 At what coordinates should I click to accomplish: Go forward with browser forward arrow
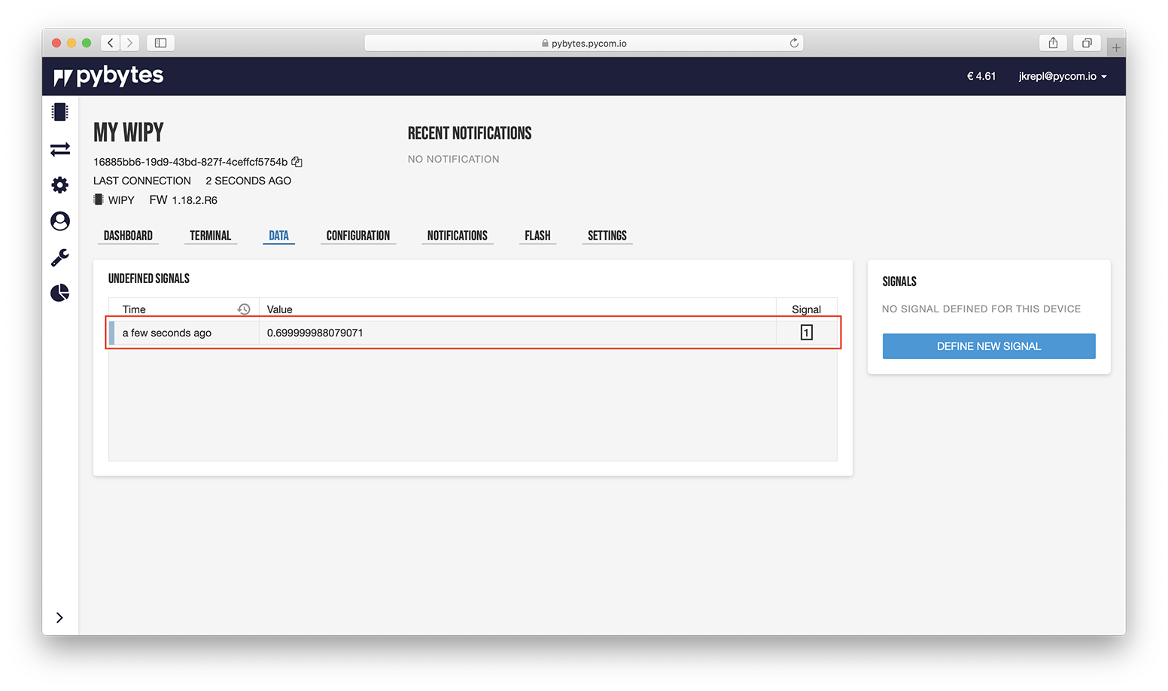[129, 43]
